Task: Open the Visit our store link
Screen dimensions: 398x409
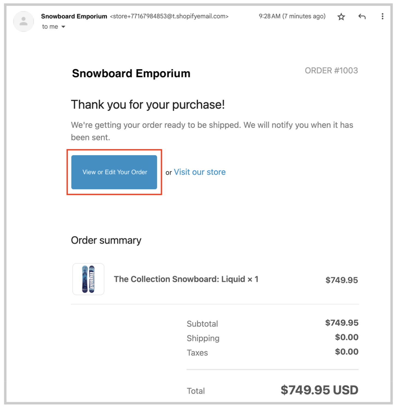Action: point(200,172)
